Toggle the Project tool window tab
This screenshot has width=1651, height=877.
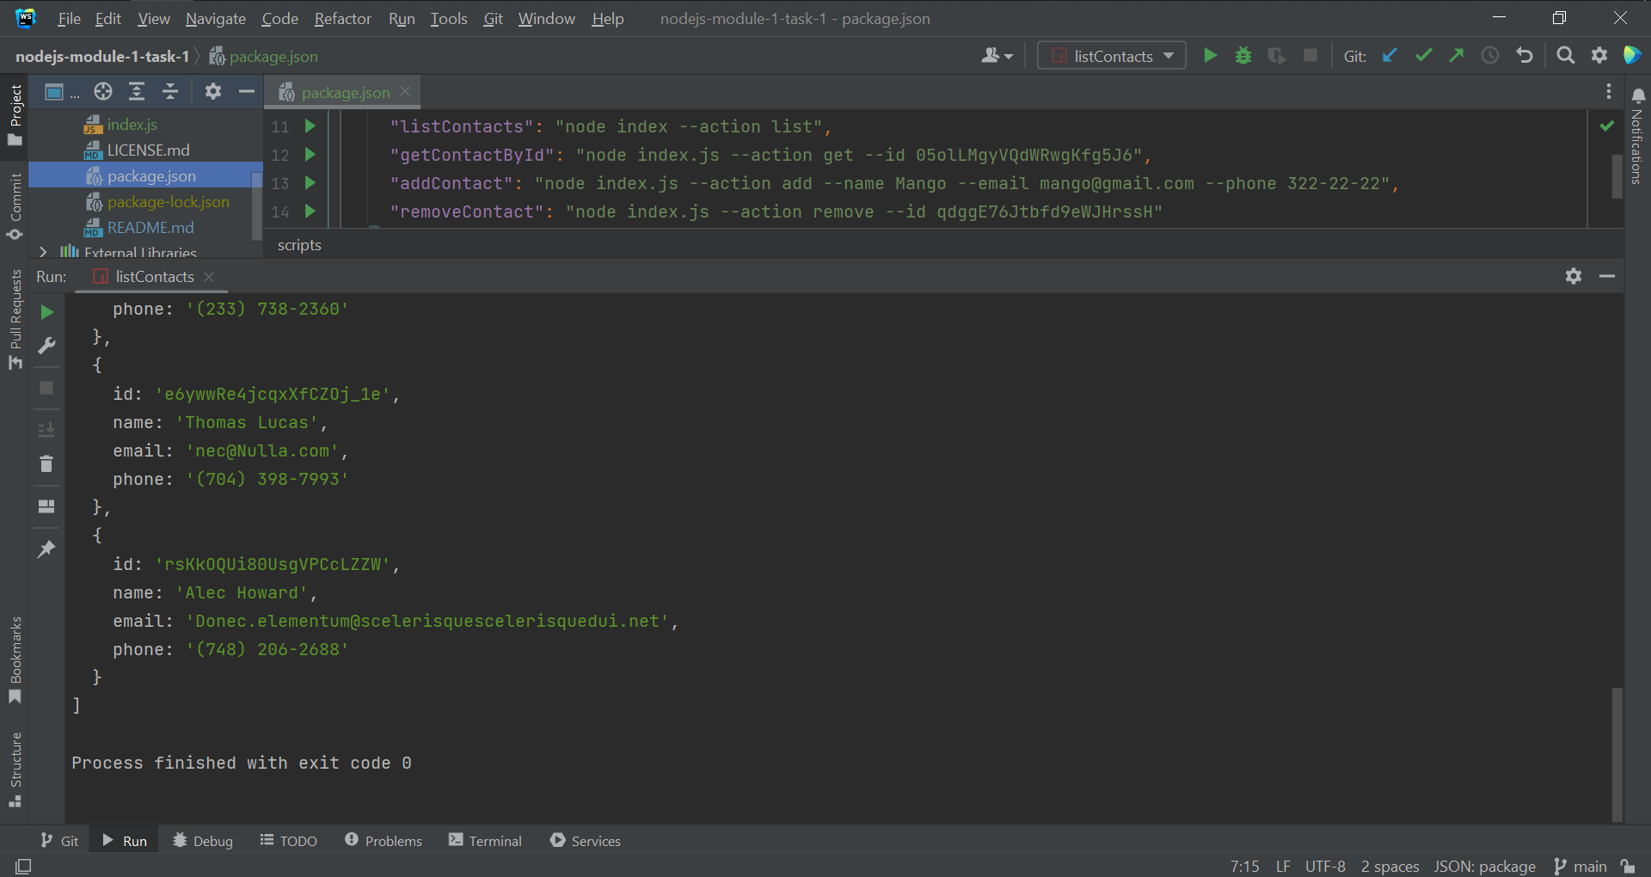pyautogui.click(x=15, y=115)
